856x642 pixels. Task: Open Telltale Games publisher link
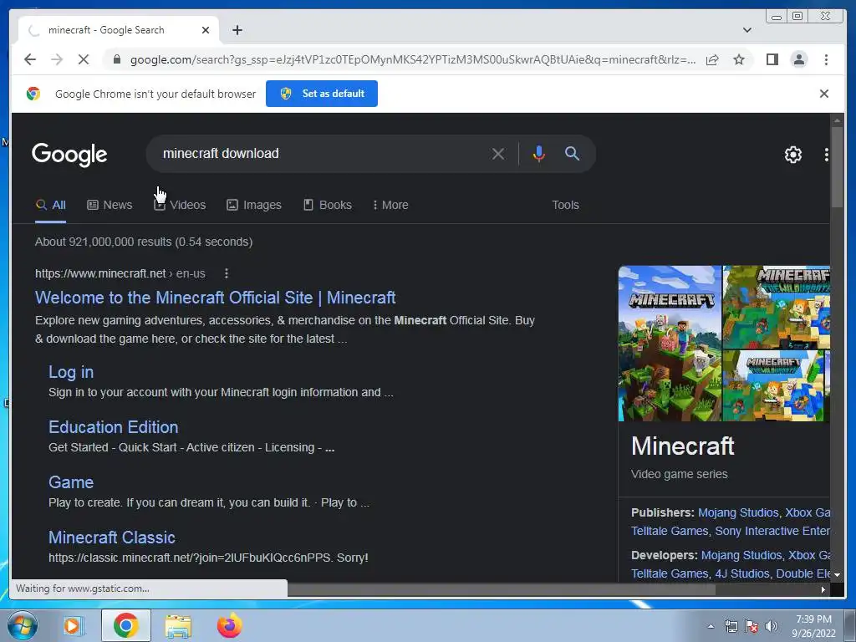tap(670, 531)
